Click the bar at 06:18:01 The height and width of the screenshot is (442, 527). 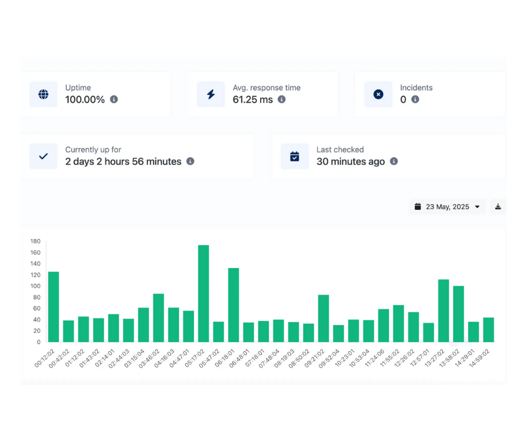point(233,305)
